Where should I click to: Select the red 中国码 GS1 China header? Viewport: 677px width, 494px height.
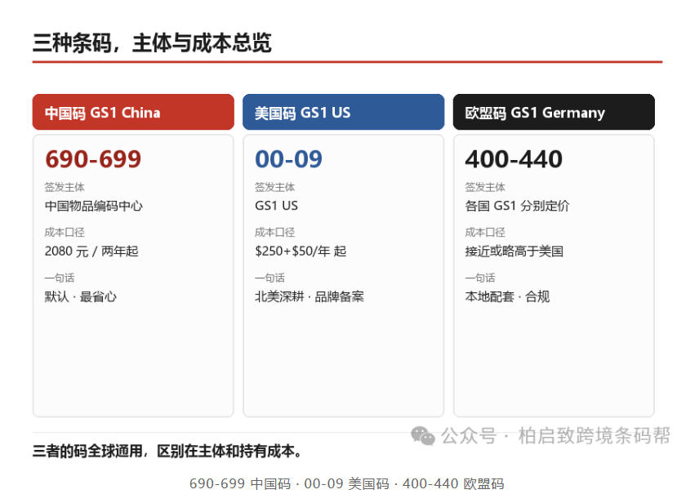click(x=133, y=112)
